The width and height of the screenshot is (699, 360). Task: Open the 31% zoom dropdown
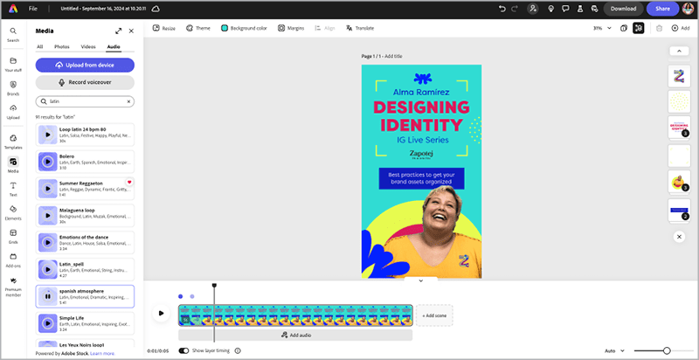[601, 28]
